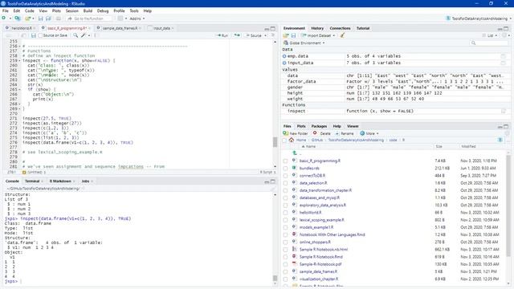Screen dimensions: 514x289
Task: Maximize the source editor pane
Action: [x=273, y=29]
